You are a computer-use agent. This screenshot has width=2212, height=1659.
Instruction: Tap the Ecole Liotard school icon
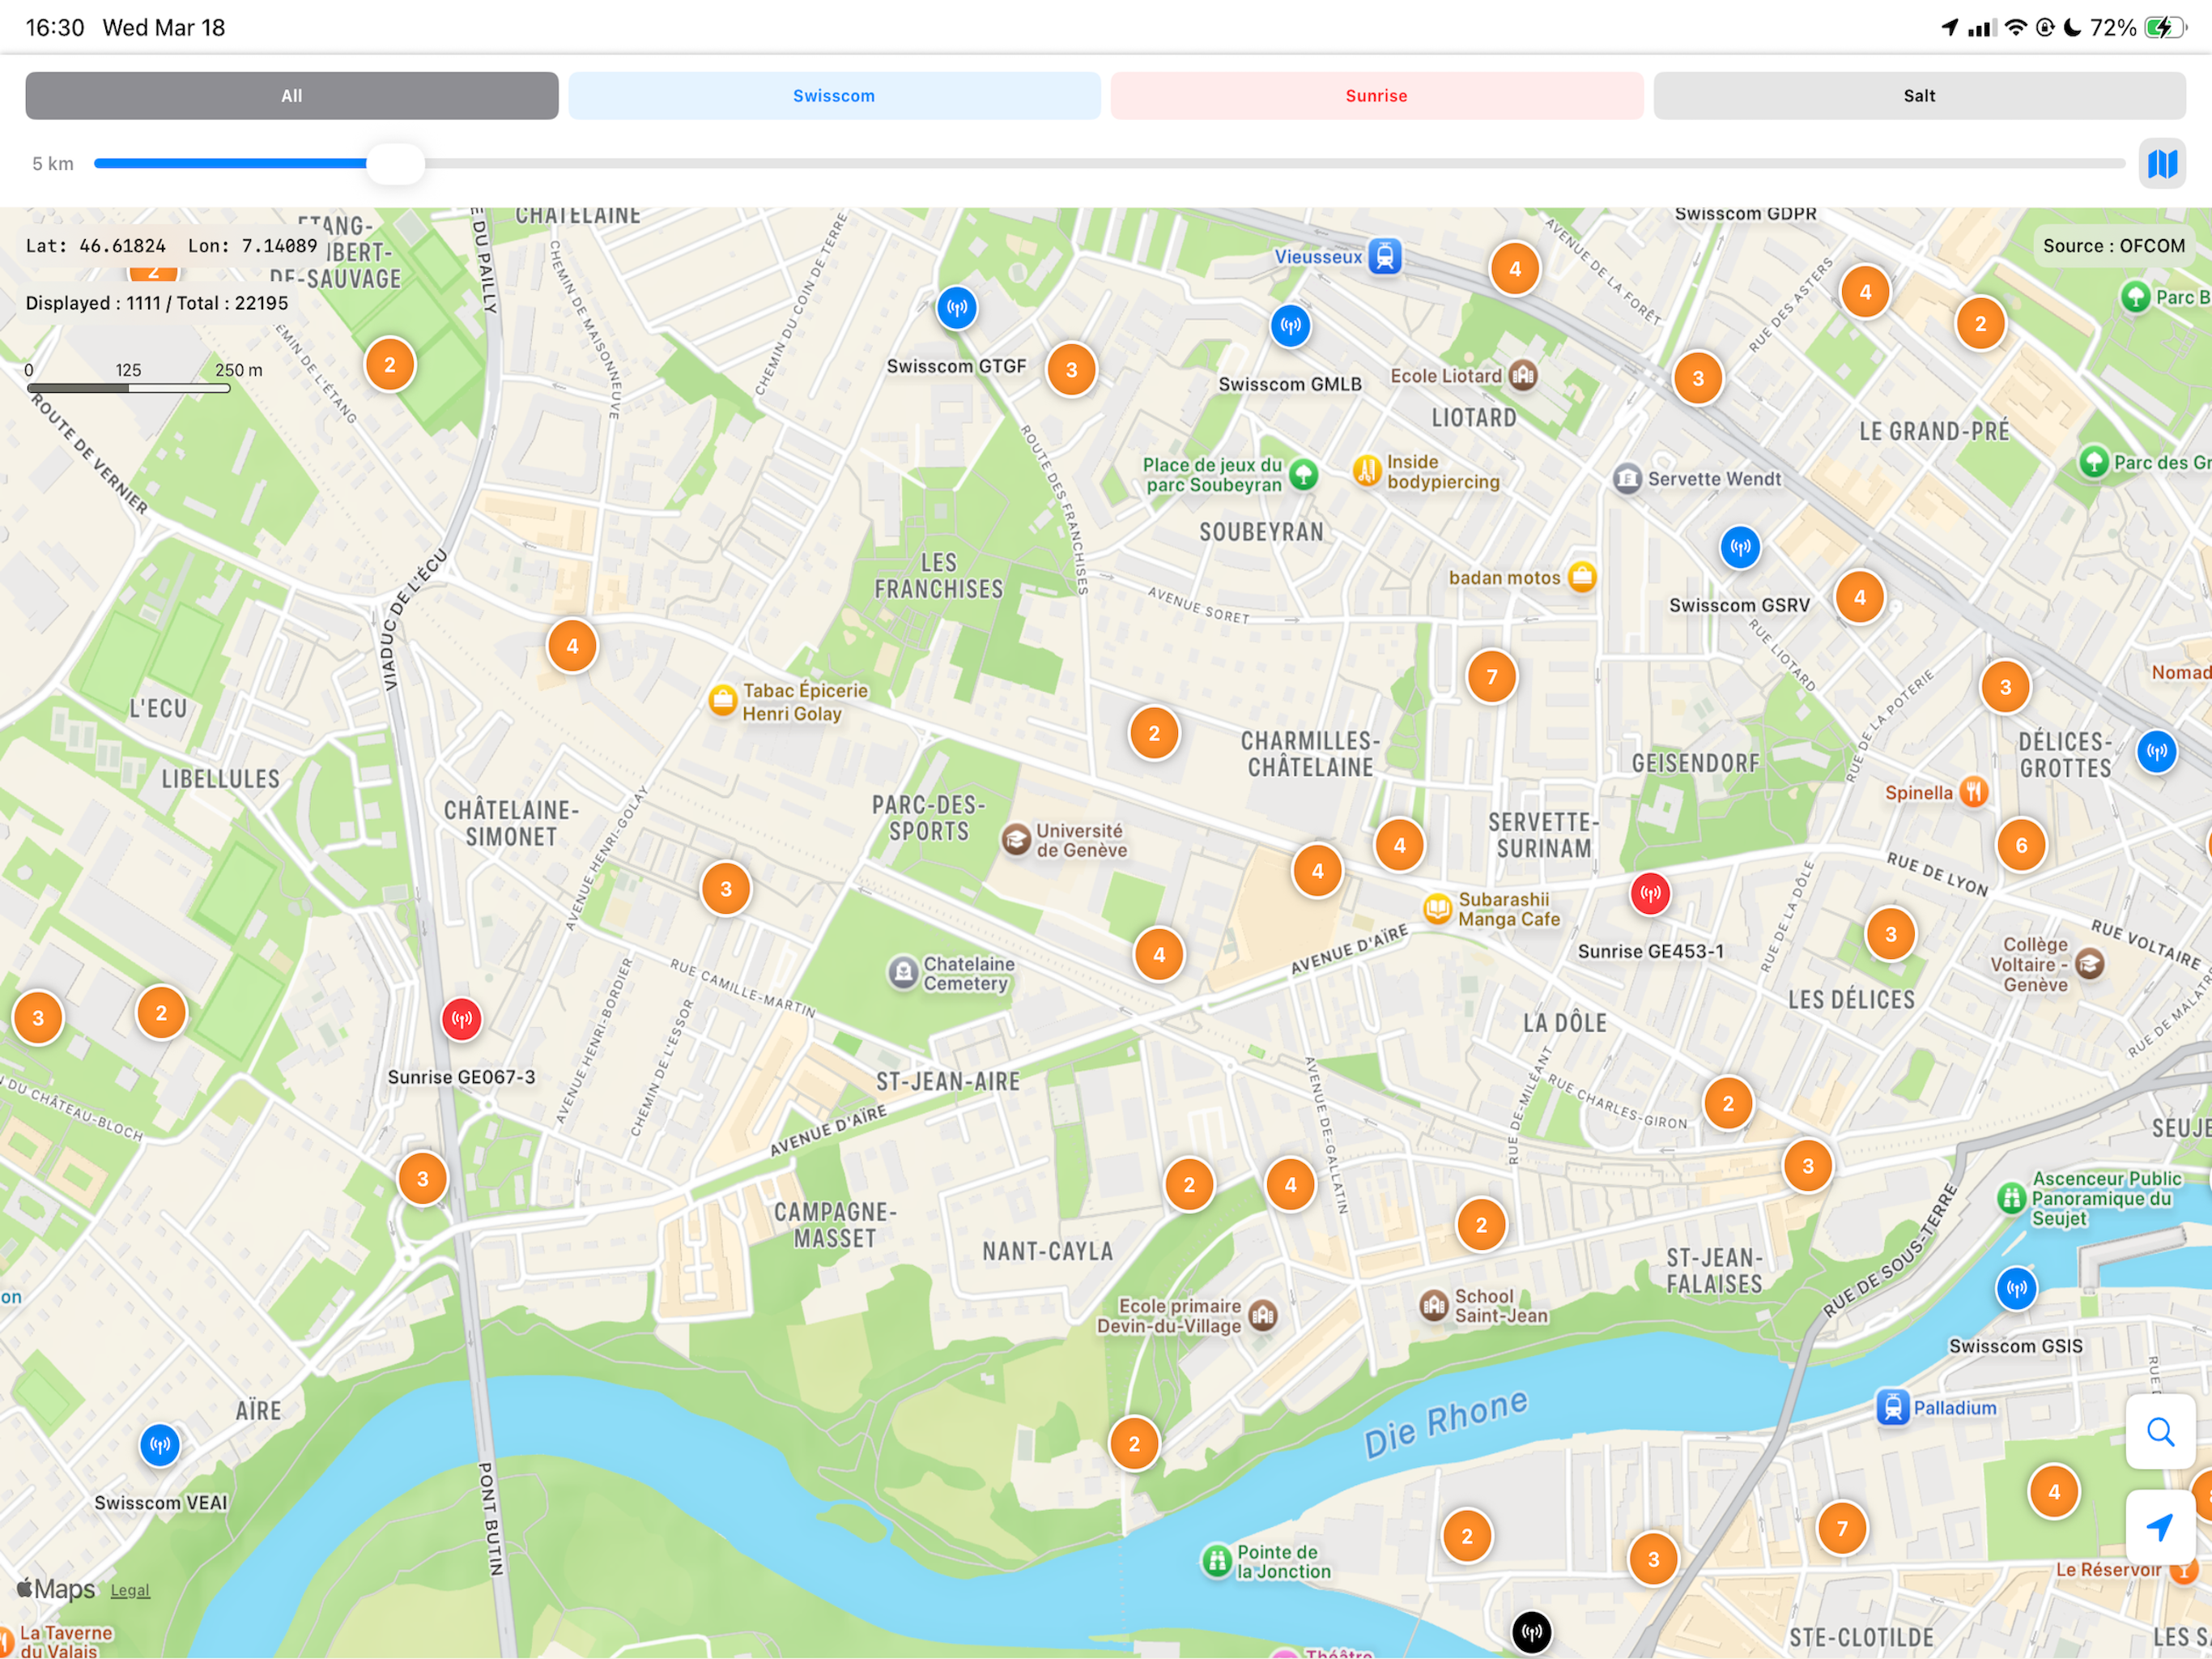(1522, 375)
